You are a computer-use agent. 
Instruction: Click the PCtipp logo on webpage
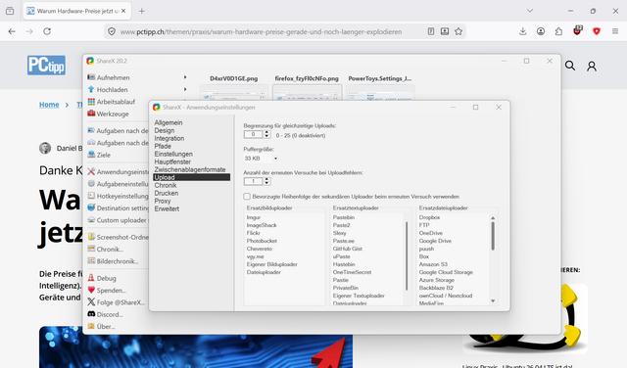46,66
